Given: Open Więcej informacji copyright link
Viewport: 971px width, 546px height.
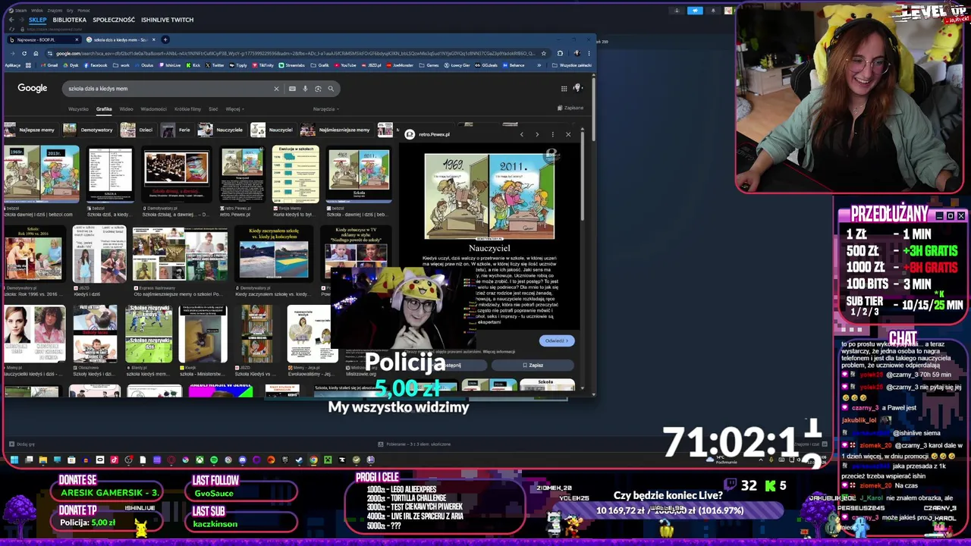Looking at the screenshot, I should (x=499, y=352).
